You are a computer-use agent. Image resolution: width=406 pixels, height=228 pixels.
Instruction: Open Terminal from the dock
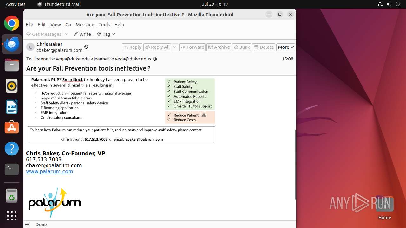pyautogui.click(x=12, y=169)
